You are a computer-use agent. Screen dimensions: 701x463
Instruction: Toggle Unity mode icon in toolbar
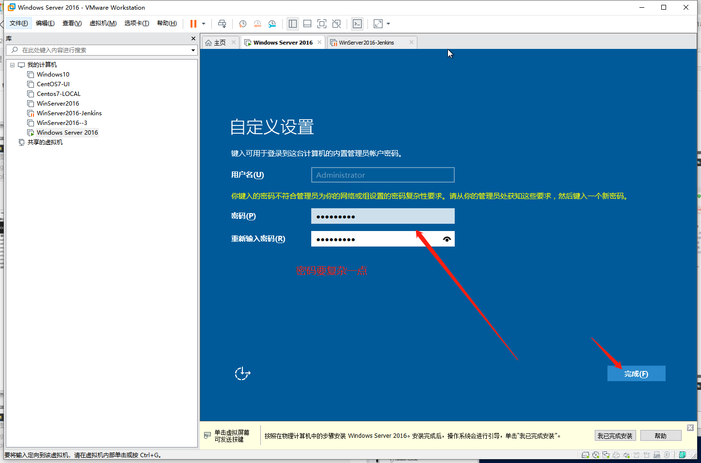[x=336, y=24]
